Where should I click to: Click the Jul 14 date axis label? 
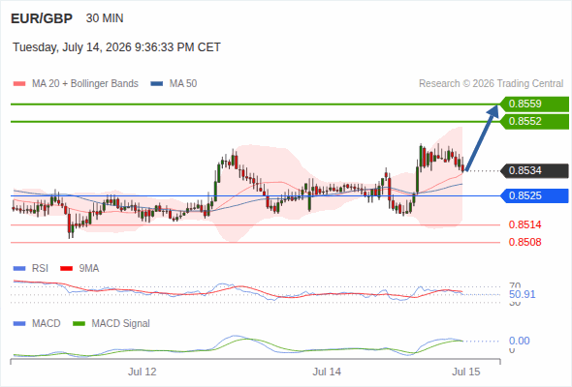327,372
